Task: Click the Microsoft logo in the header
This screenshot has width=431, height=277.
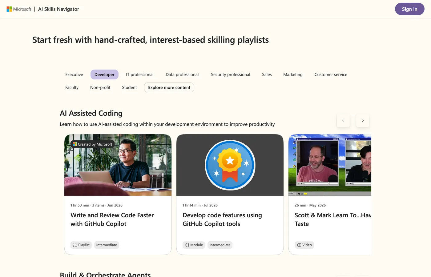Action: 19,9
